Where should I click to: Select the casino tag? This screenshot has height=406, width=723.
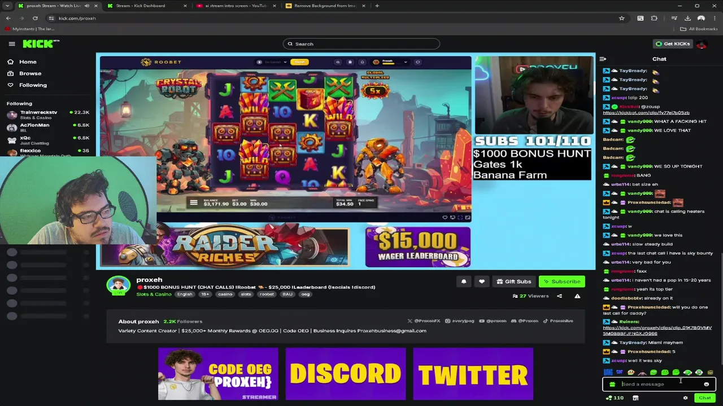pyautogui.click(x=225, y=294)
